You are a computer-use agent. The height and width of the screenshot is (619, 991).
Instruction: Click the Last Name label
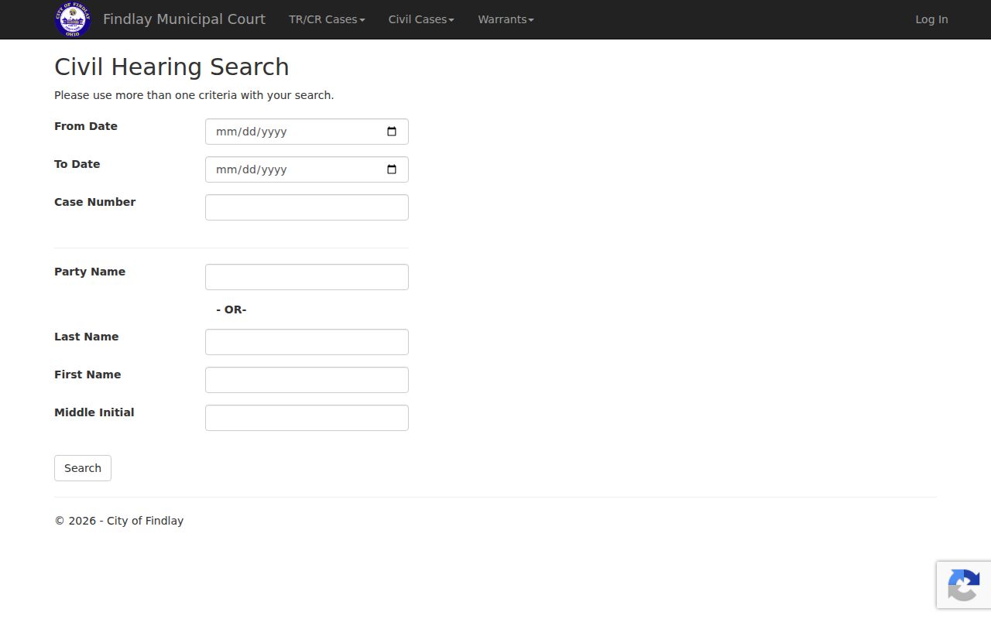(87, 337)
